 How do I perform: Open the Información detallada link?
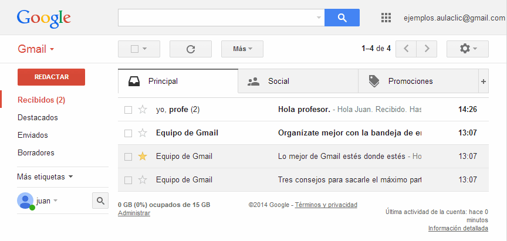point(458,229)
